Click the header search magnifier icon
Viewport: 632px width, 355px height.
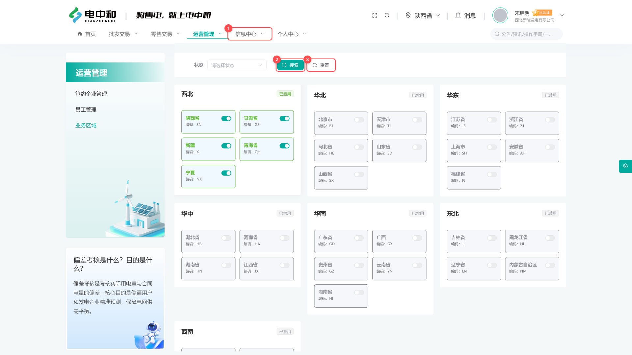[x=387, y=15]
